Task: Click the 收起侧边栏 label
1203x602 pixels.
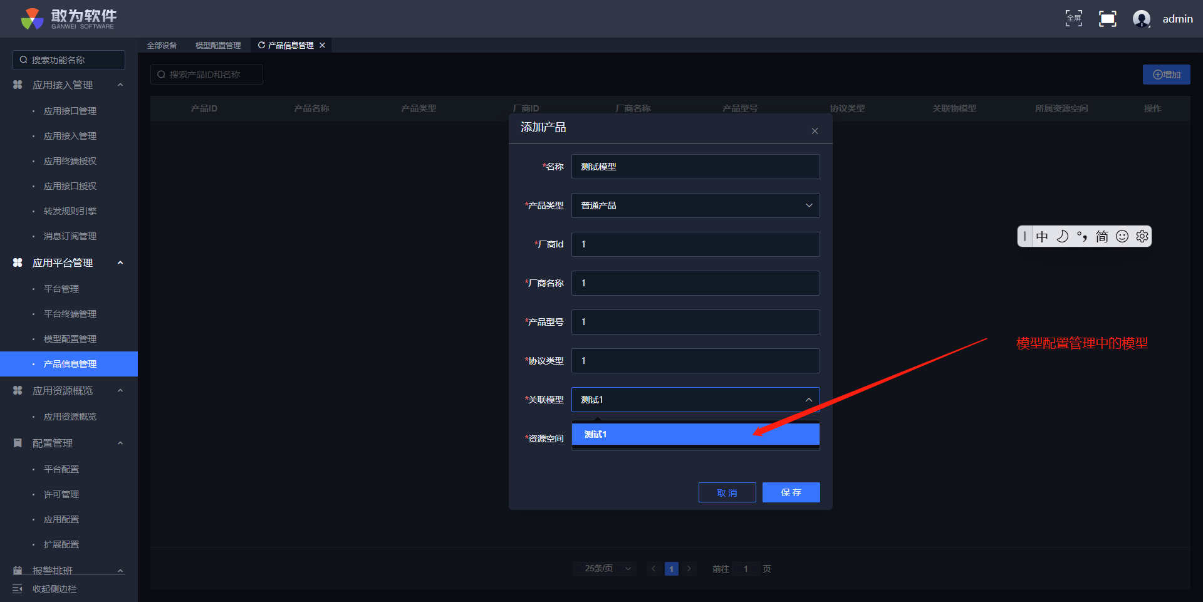Action: click(x=55, y=589)
